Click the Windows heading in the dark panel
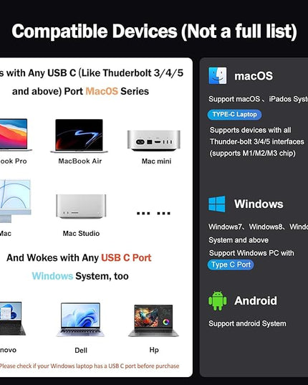Screen dimensions: 308x385 point(259,204)
